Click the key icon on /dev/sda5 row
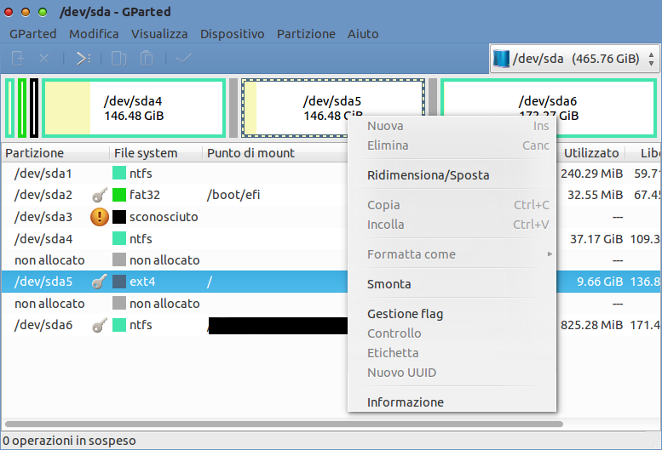Image resolution: width=662 pixels, height=450 pixels. coord(100,282)
